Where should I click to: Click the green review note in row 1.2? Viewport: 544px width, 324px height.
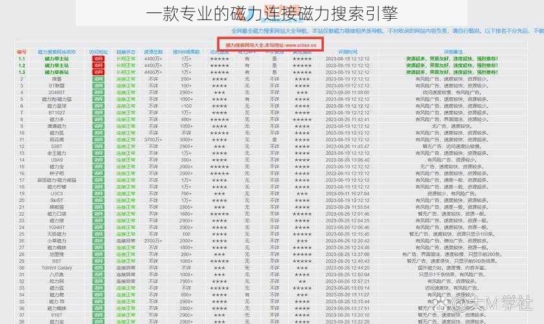click(452, 65)
